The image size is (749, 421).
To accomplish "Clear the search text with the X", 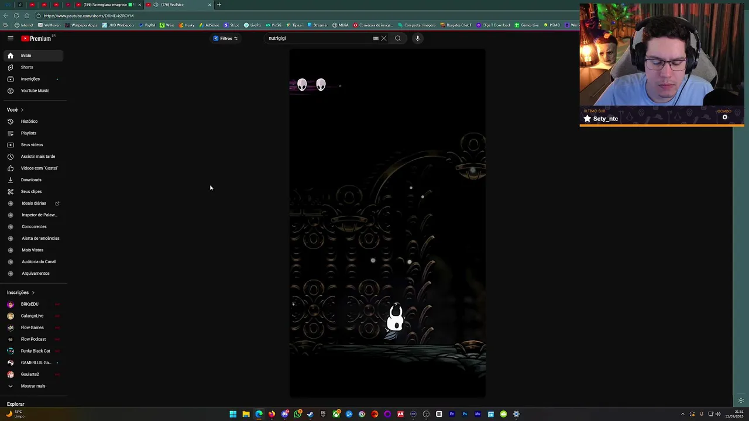I will 384,39.
